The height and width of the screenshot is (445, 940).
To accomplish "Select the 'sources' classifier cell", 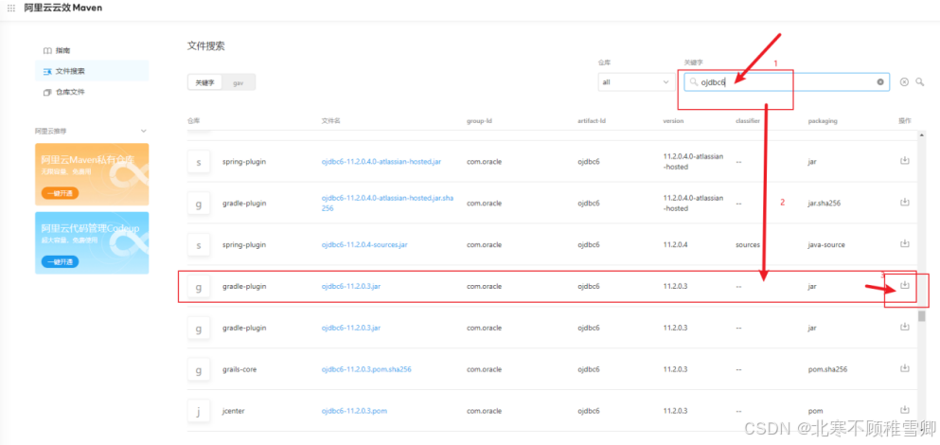I will coord(748,244).
